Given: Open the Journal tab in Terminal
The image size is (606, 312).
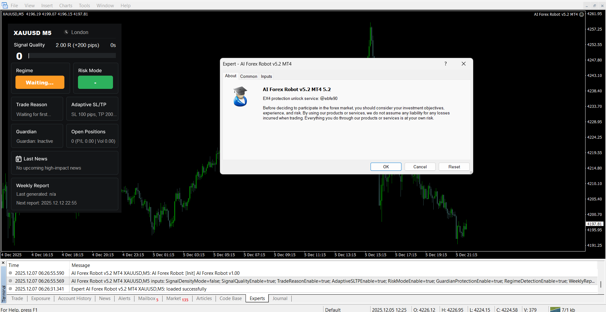Looking at the screenshot, I should (x=280, y=298).
